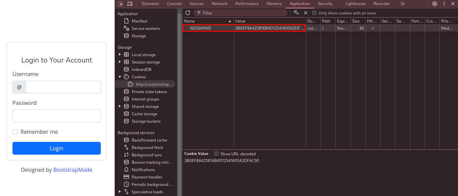This screenshot has width=458, height=196.
Task: Click the Payment handler card icon
Action: (126, 177)
